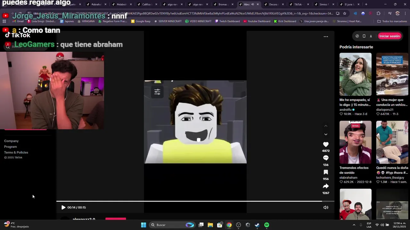Click the taskbar Buscar search box
The image size is (410, 230).
pos(172,225)
